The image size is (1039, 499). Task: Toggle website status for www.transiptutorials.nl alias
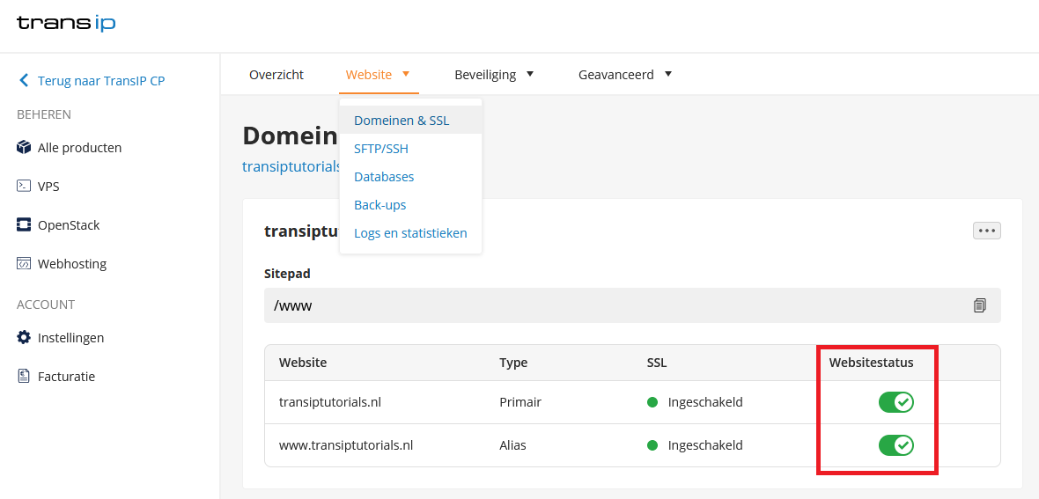pos(895,445)
